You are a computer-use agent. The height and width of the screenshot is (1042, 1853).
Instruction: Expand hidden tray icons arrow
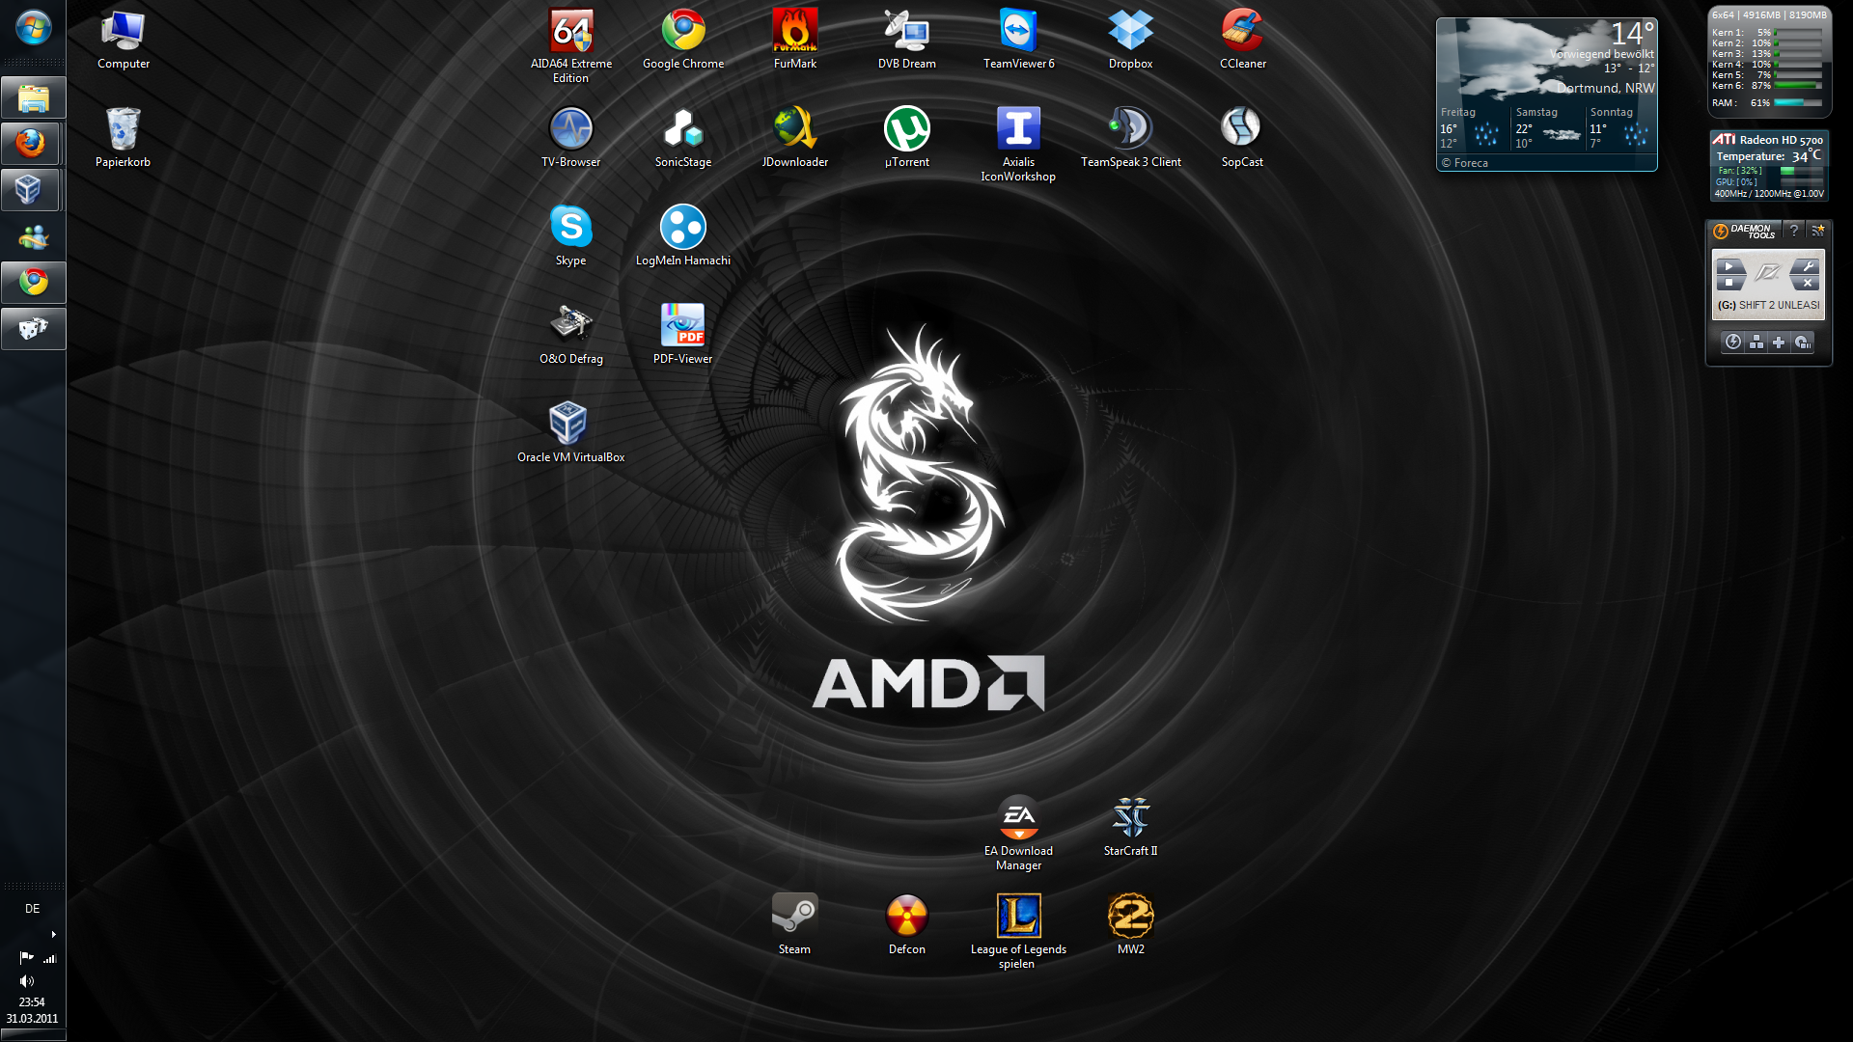(x=53, y=934)
